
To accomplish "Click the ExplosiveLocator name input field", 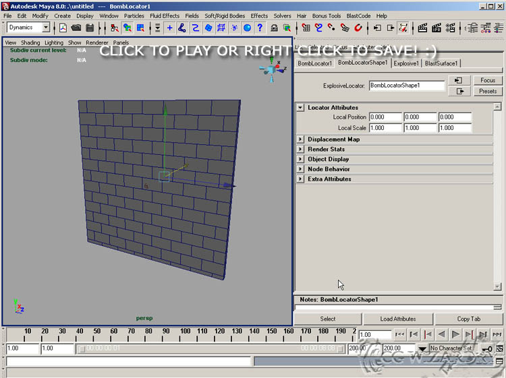I will click(x=406, y=86).
